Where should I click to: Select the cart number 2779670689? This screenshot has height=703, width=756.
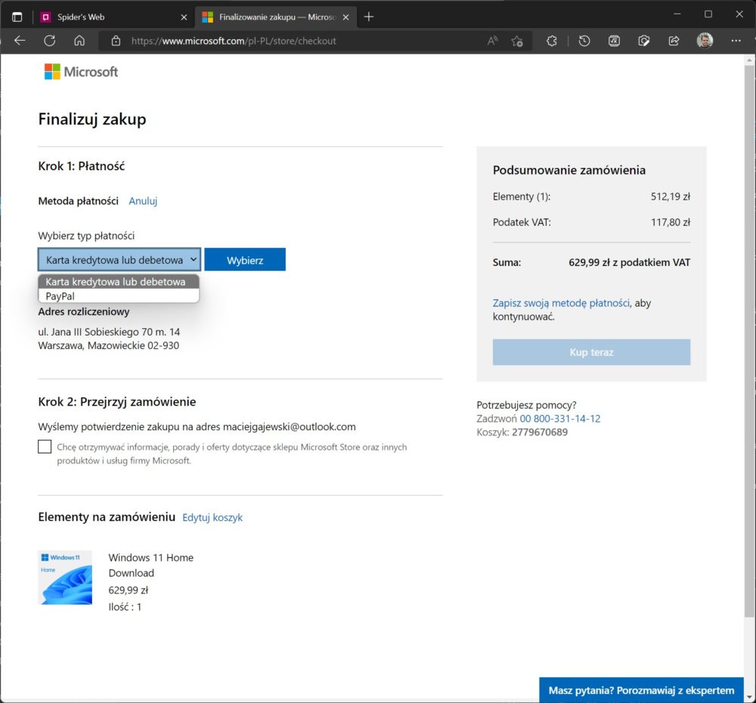(540, 432)
